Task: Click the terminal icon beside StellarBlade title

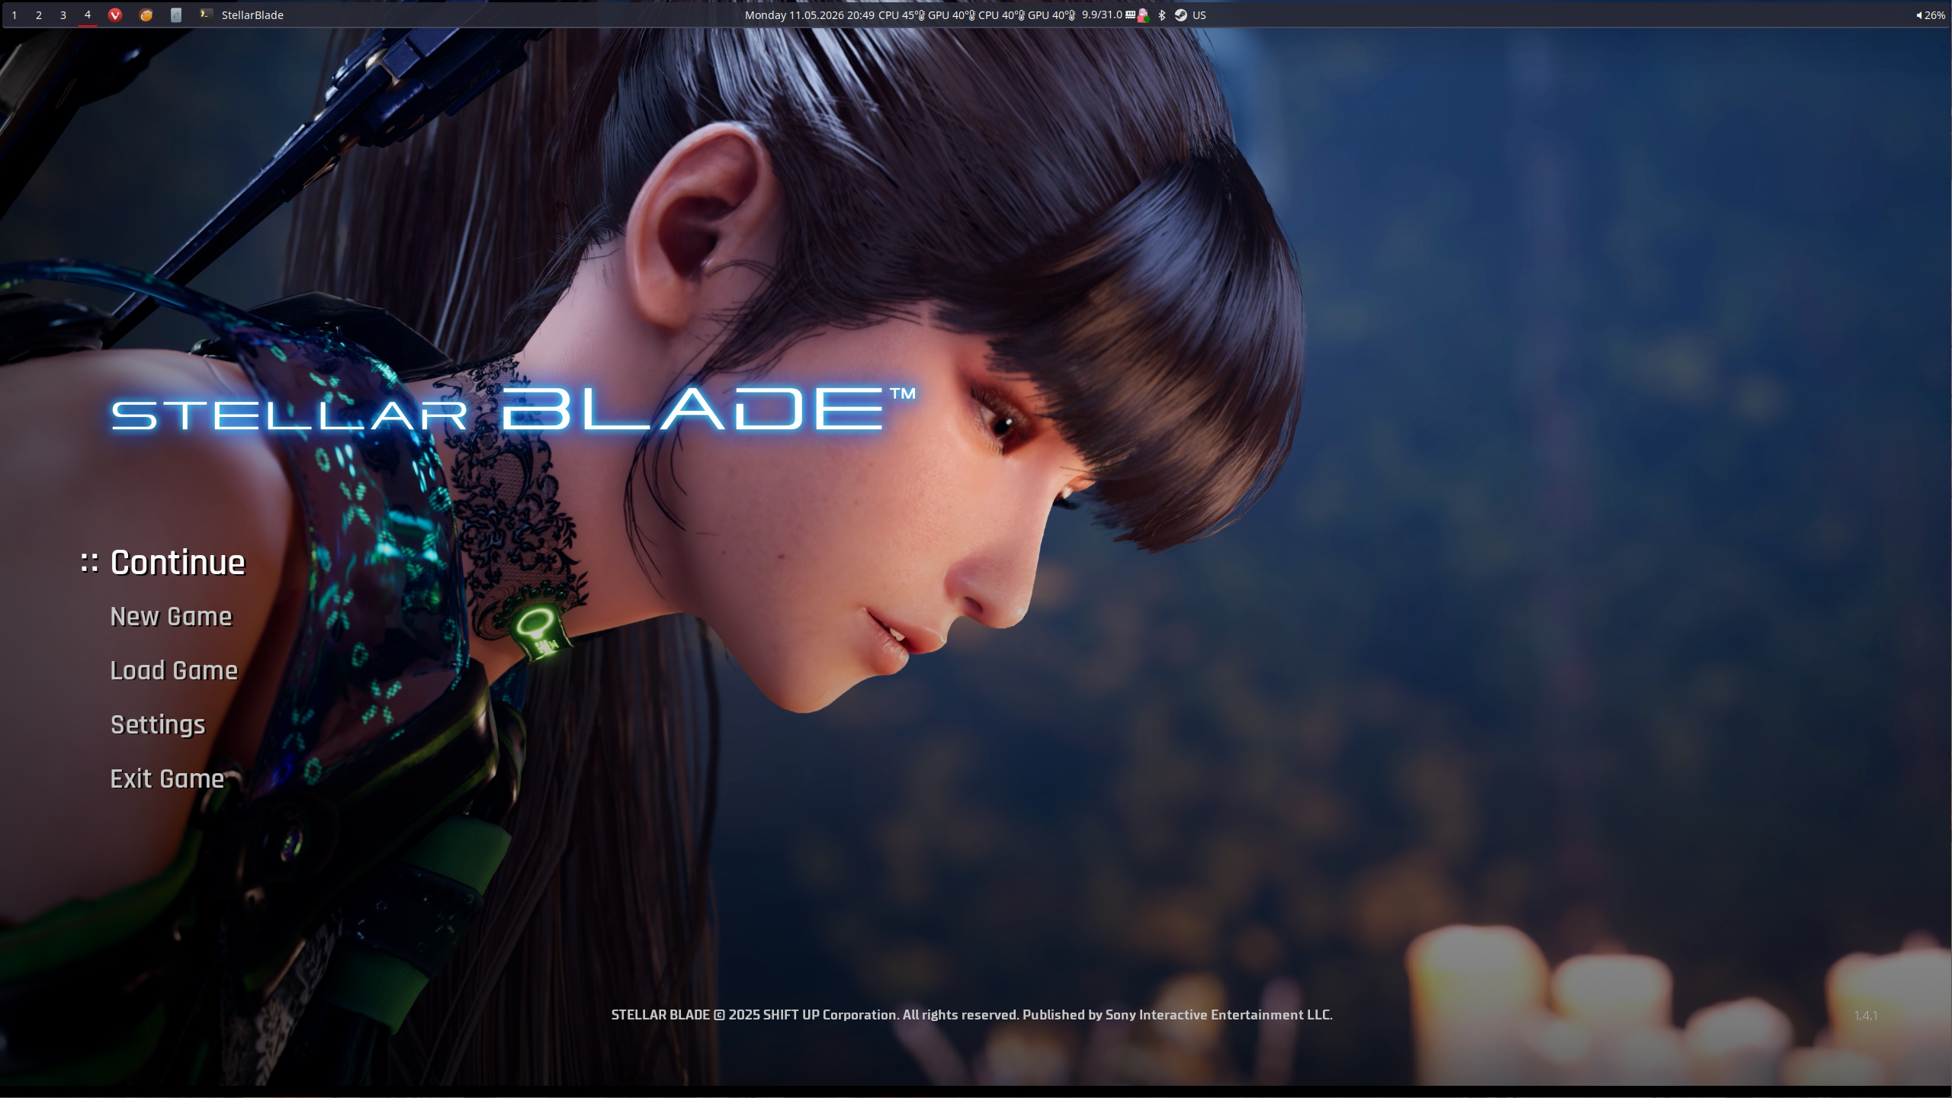Action: (205, 14)
